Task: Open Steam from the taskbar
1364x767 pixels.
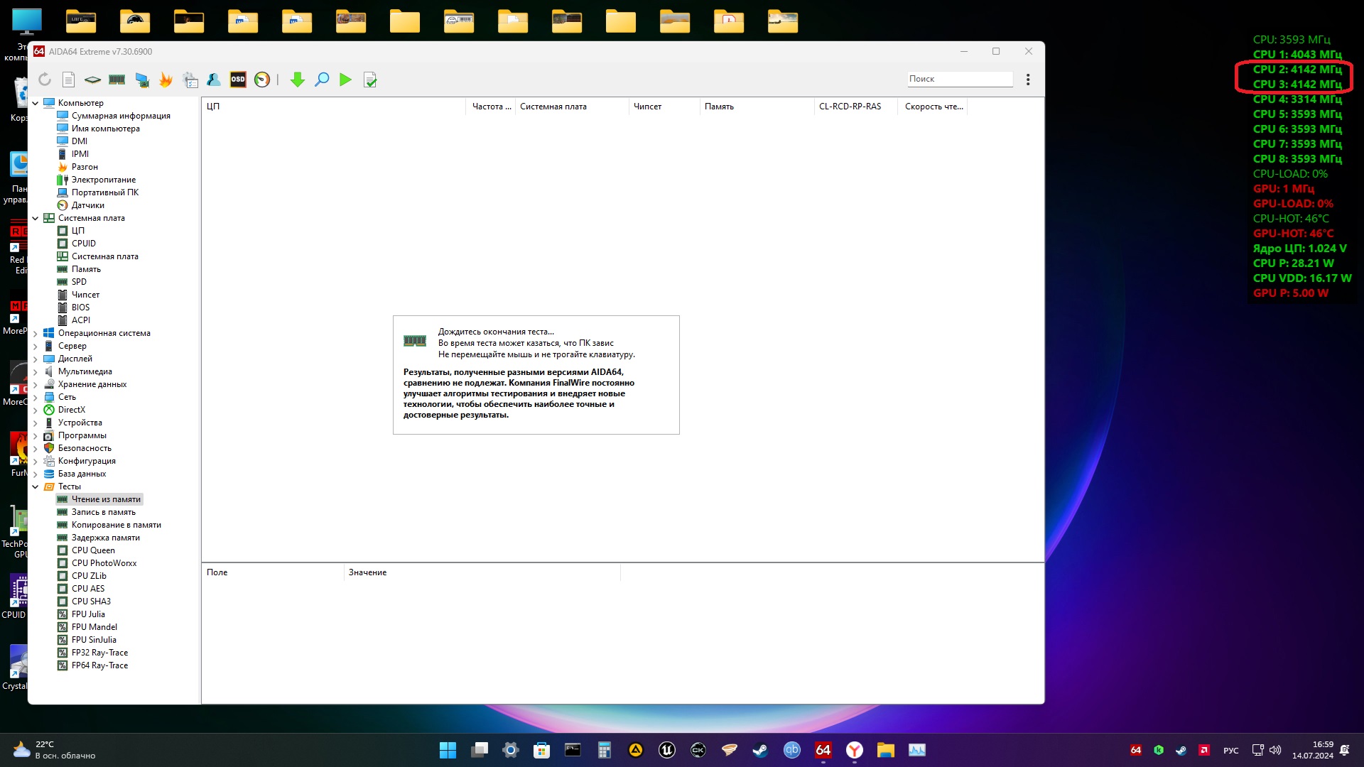Action: click(x=760, y=750)
